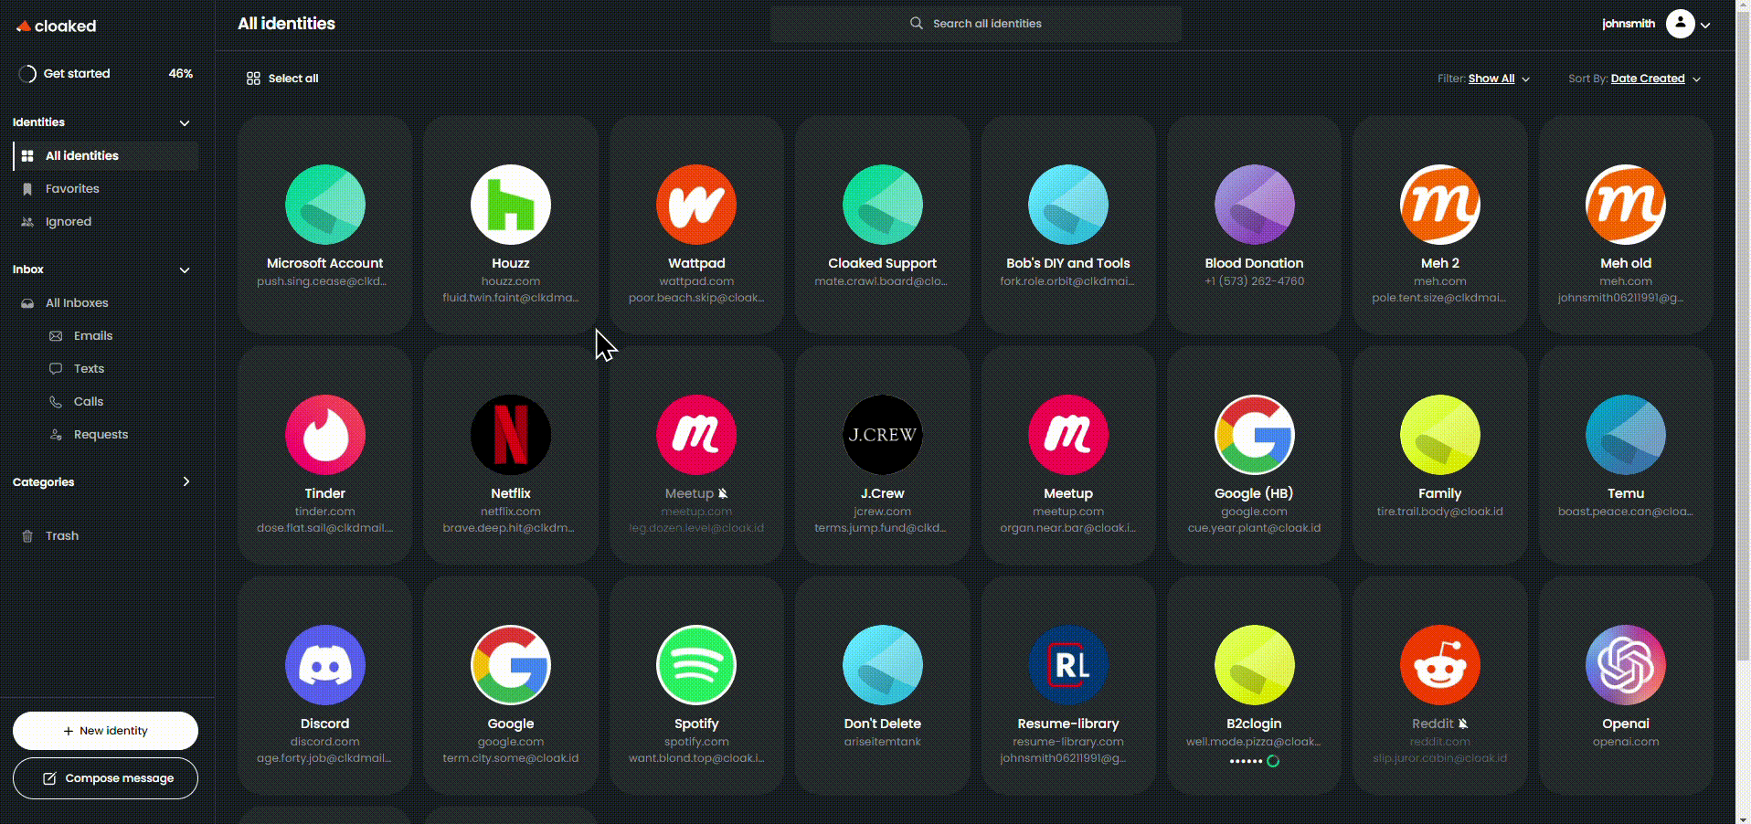Viewport: 1751px width, 824px height.
Task: Open the Google (HB) identity logo
Action: point(1254,435)
